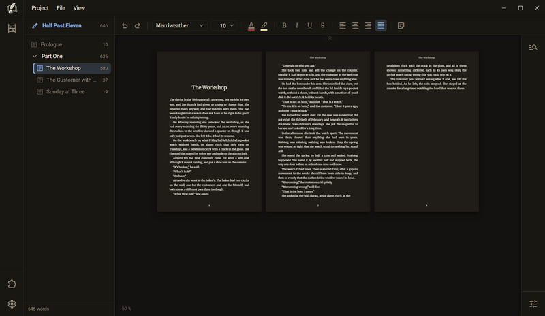The height and width of the screenshot is (316, 545).
Task: Toggle bold formatting
Action: coord(284,26)
